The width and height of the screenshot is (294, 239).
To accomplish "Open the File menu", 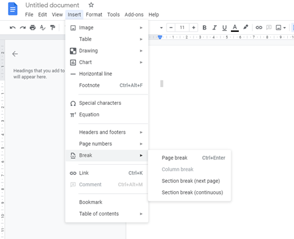I will (29, 15).
